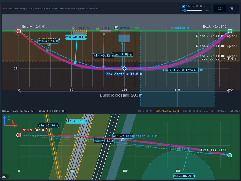
Task: Toggle the Siatka 10×10 m checkbox
Action: coord(183,6)
